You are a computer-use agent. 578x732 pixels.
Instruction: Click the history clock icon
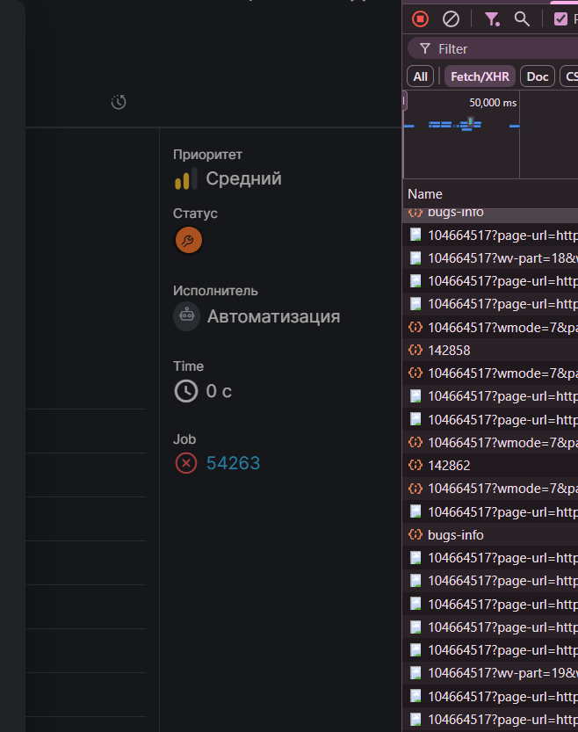(119, 103)
